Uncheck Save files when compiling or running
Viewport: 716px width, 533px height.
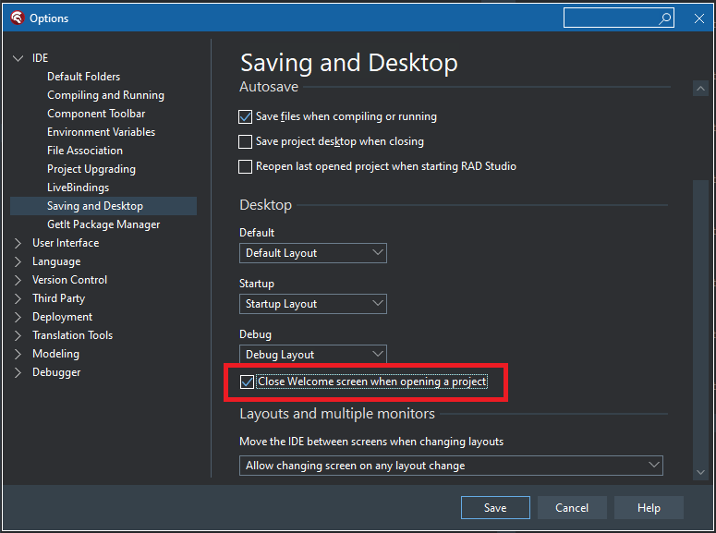click(x=245, y=117)
